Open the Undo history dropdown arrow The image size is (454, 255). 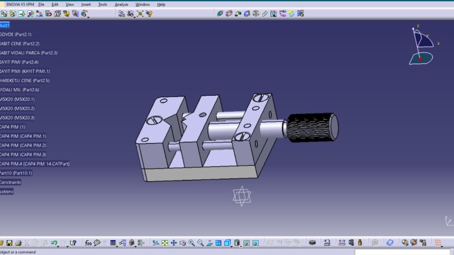pyautogui.click(x=58, y=247)
